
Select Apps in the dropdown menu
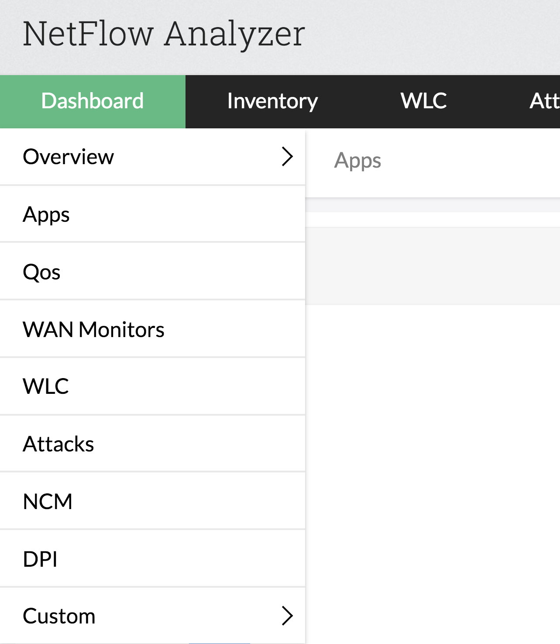pos(152,214)
